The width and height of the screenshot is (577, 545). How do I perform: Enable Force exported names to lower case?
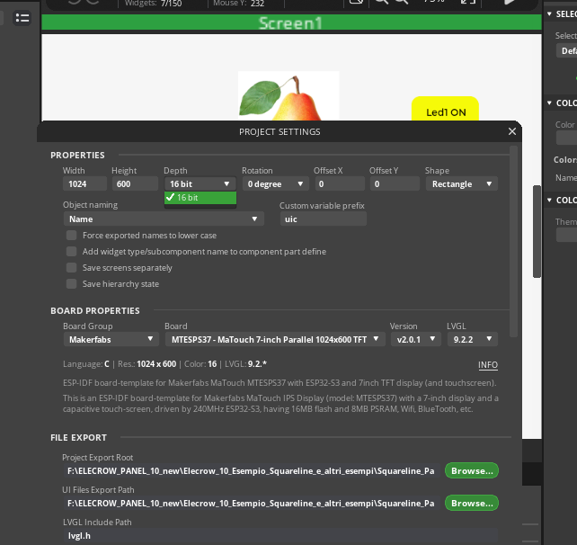[x=72, y=236]
